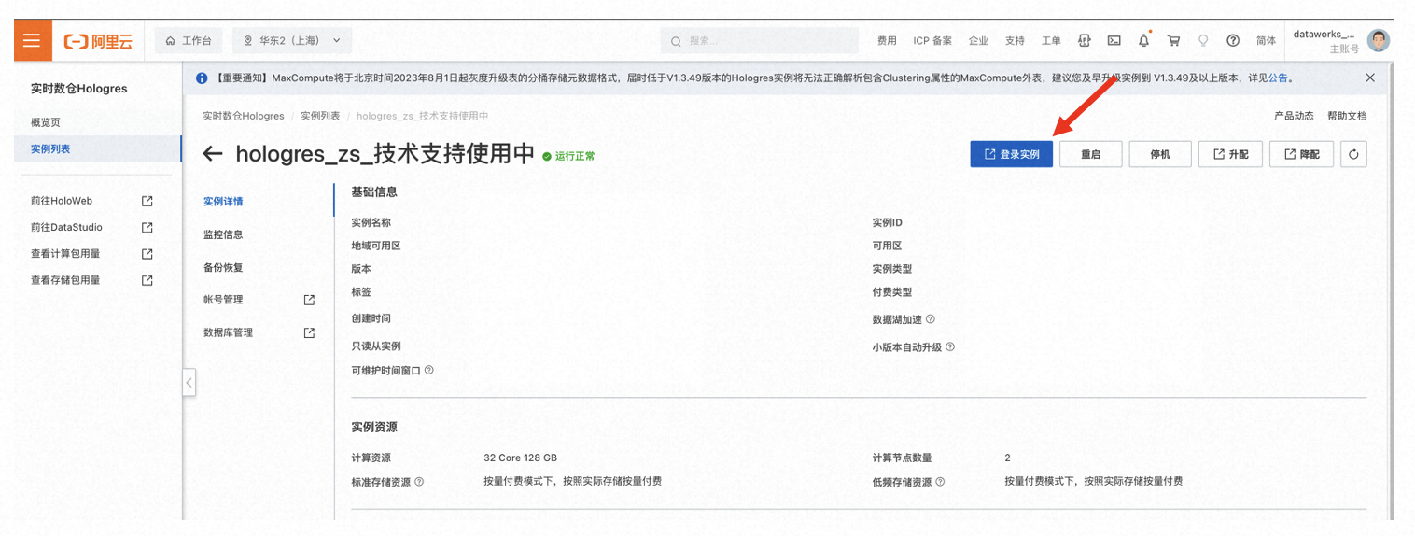
Task: Click the 停机 button
Action: coord(1160,154)
